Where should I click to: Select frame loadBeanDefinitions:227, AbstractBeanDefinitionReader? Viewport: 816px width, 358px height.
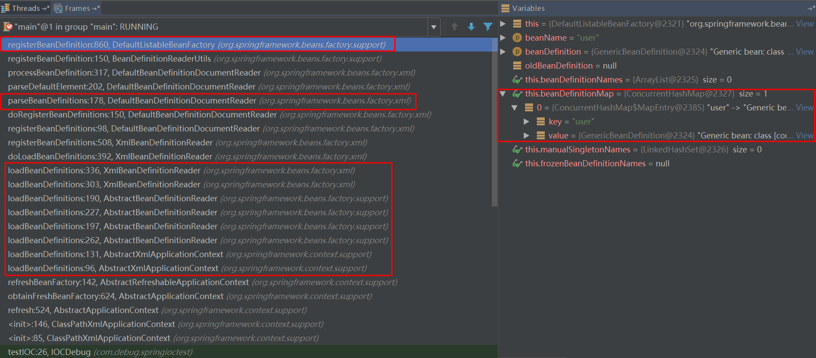click(246, 212)
